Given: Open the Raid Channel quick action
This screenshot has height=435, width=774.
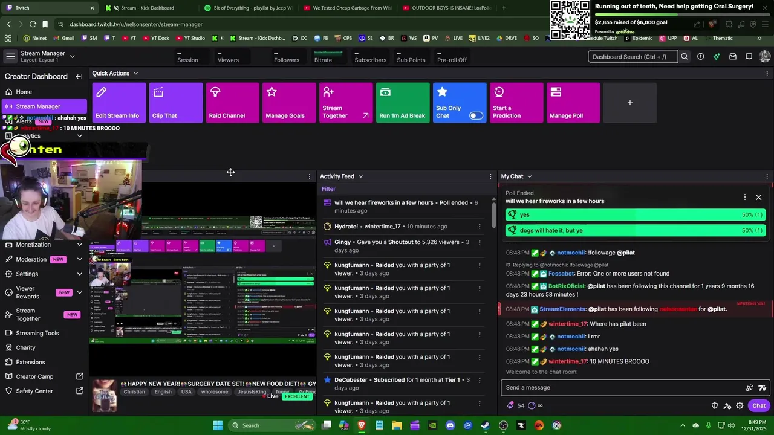Looking at the screenshot, I should point(232,103).
